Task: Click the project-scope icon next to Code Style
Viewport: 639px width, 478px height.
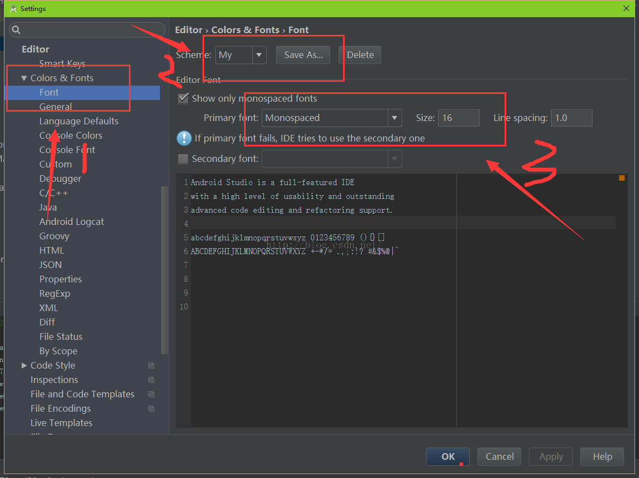Action: [x=151, y=366]
